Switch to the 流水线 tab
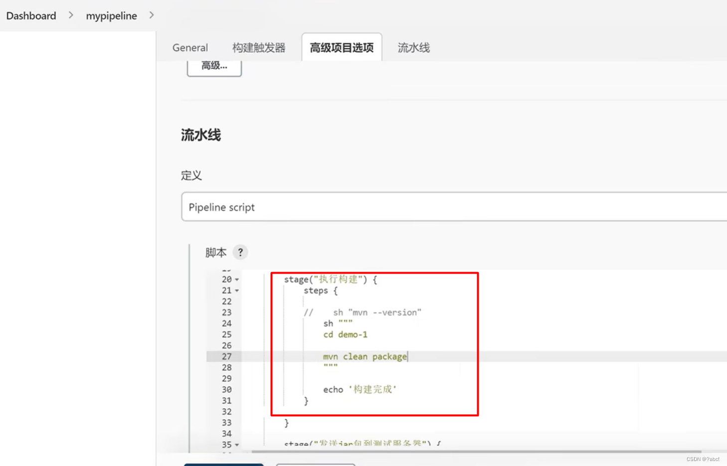The width and height of the screenshot is (727, 466). click(413, 48)
